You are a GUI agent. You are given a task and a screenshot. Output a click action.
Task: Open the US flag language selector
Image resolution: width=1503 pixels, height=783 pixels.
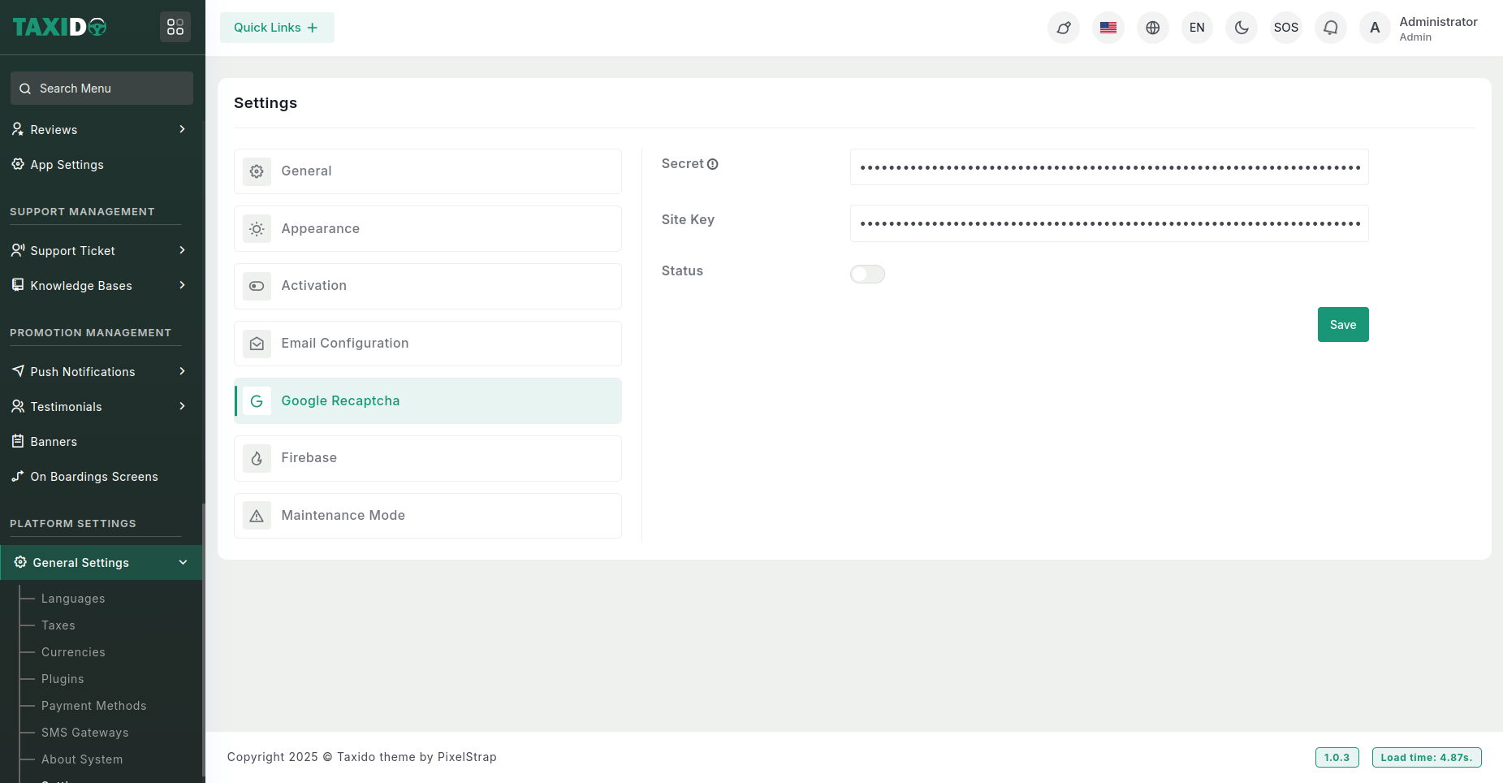[1108, 28]
